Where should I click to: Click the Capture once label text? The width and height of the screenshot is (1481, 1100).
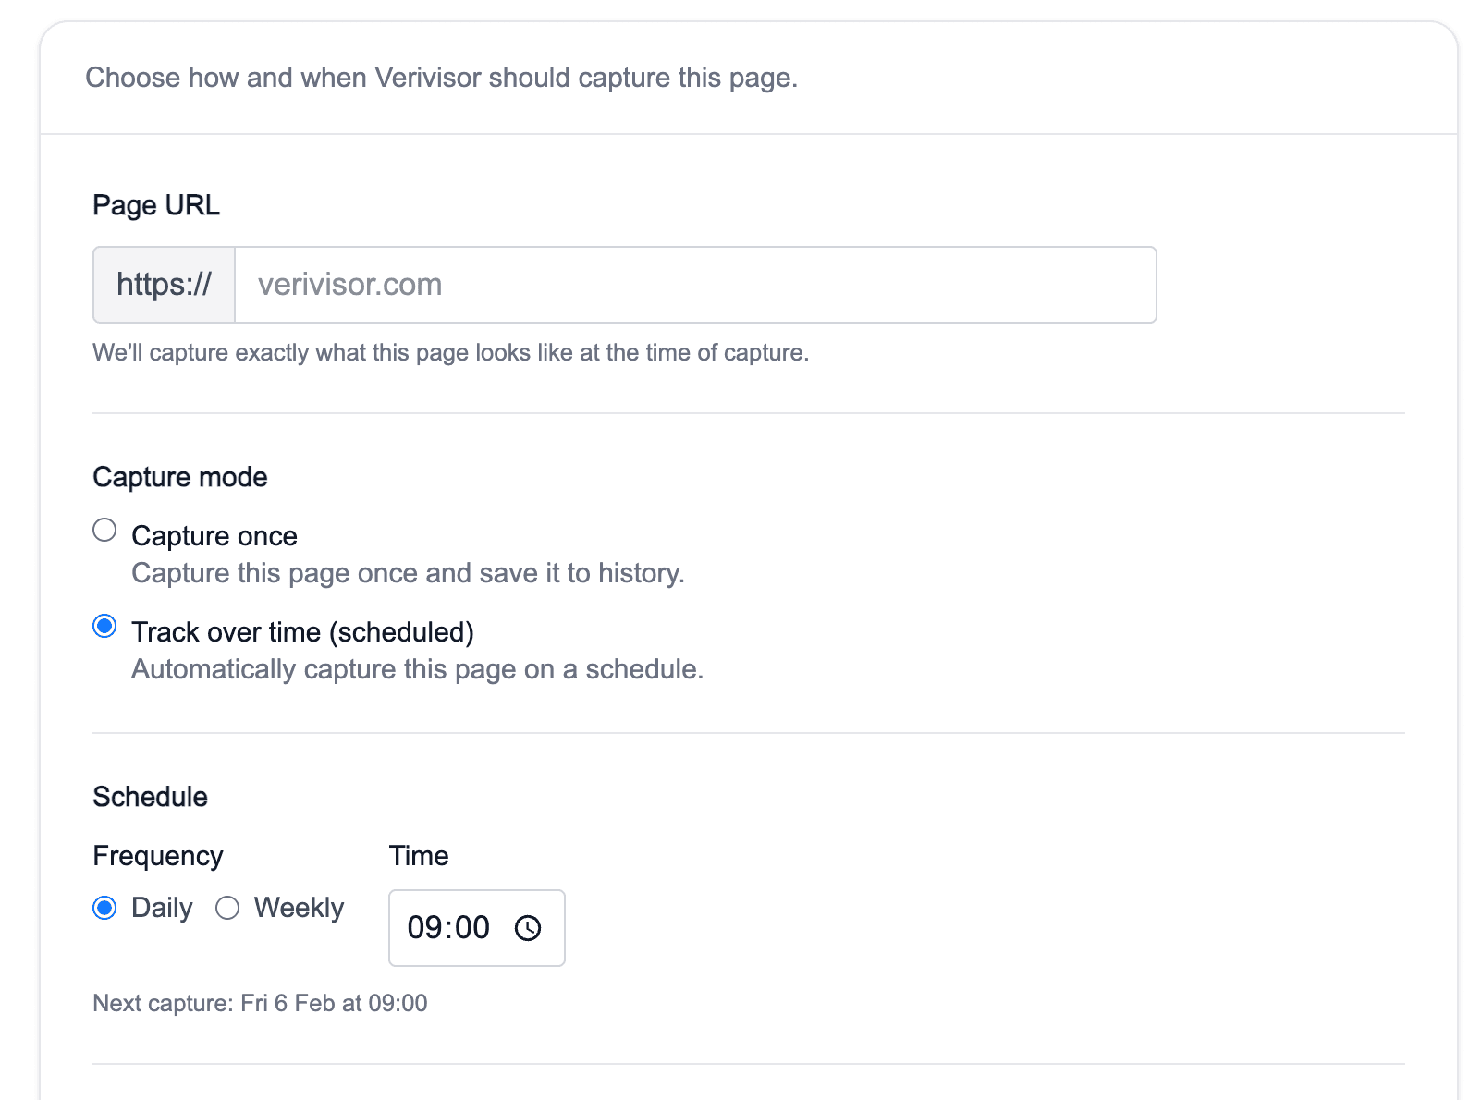(x=214, y=535)
